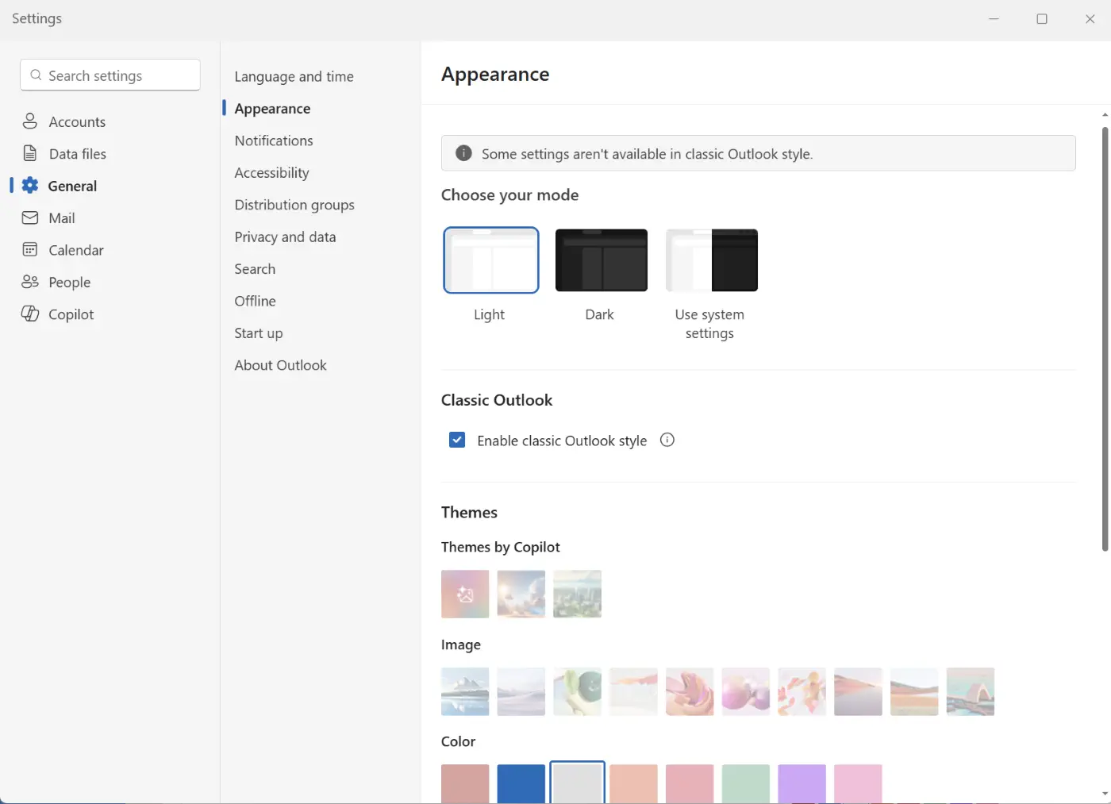Screen dimensions: 1111x804
Task: Open Offline settings
Action: click(x=255, y=301)
